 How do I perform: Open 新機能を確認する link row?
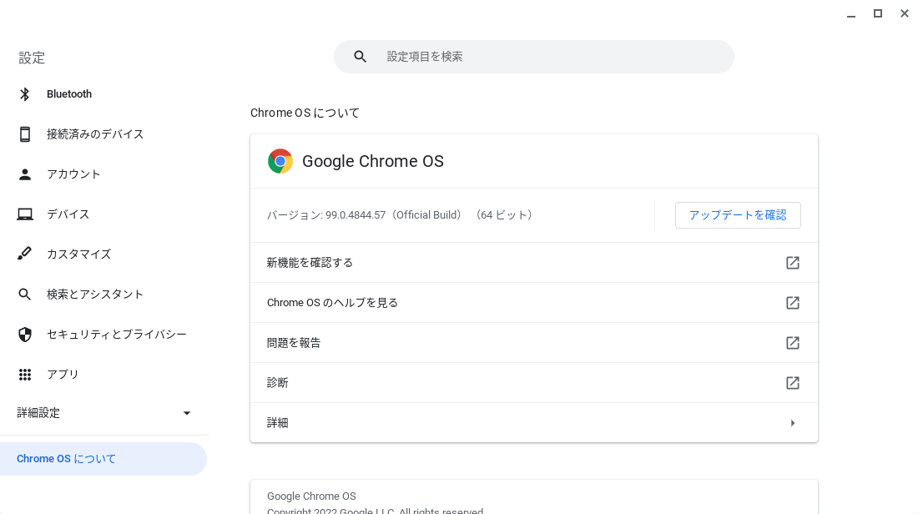coord(534,263)
